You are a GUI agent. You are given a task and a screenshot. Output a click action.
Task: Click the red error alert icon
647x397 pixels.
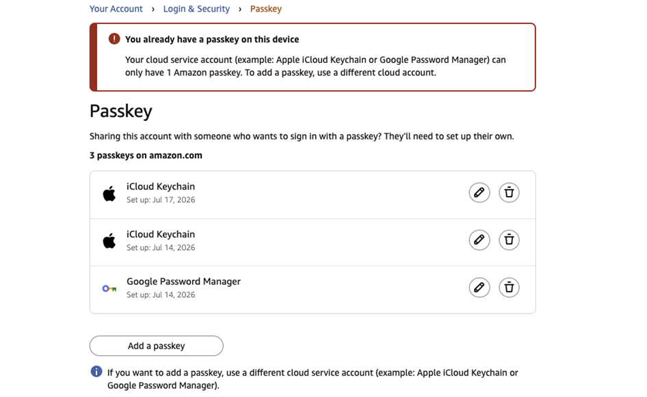point(114,39)
